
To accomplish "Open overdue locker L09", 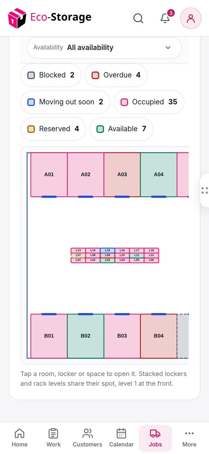I will tap(108, 255).
